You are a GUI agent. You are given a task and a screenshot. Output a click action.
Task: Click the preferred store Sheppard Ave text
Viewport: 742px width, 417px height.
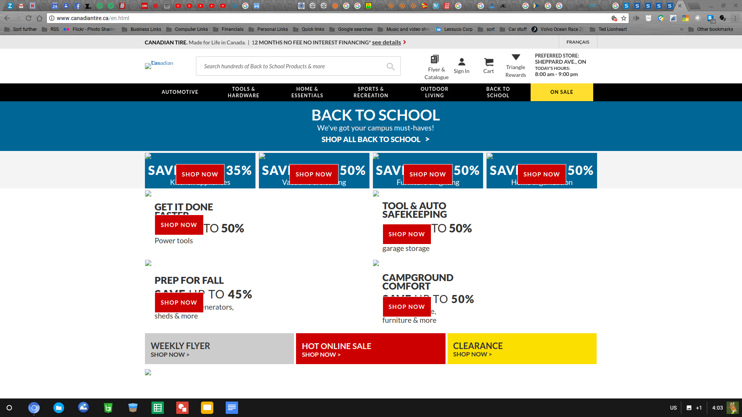[560, 62]
